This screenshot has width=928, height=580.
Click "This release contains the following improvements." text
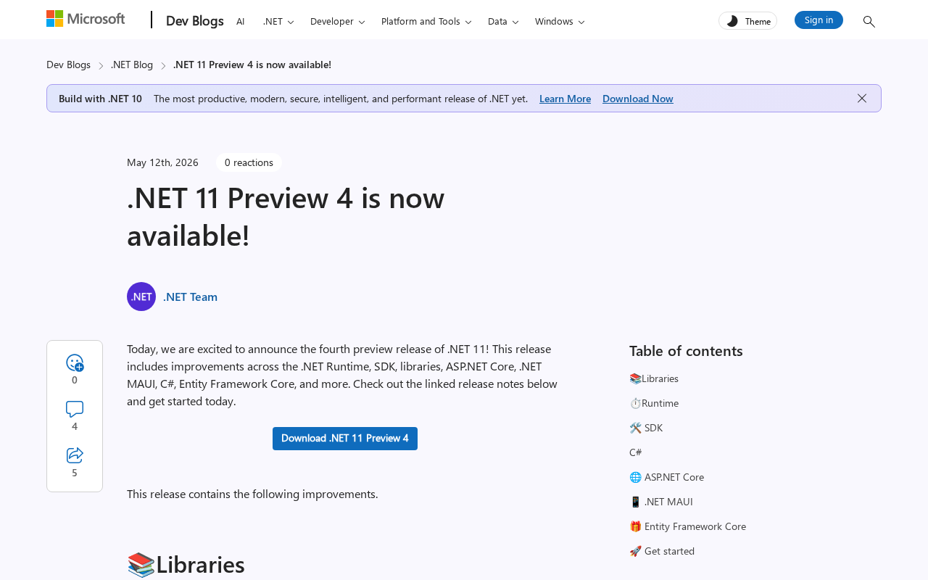[252, 494]
